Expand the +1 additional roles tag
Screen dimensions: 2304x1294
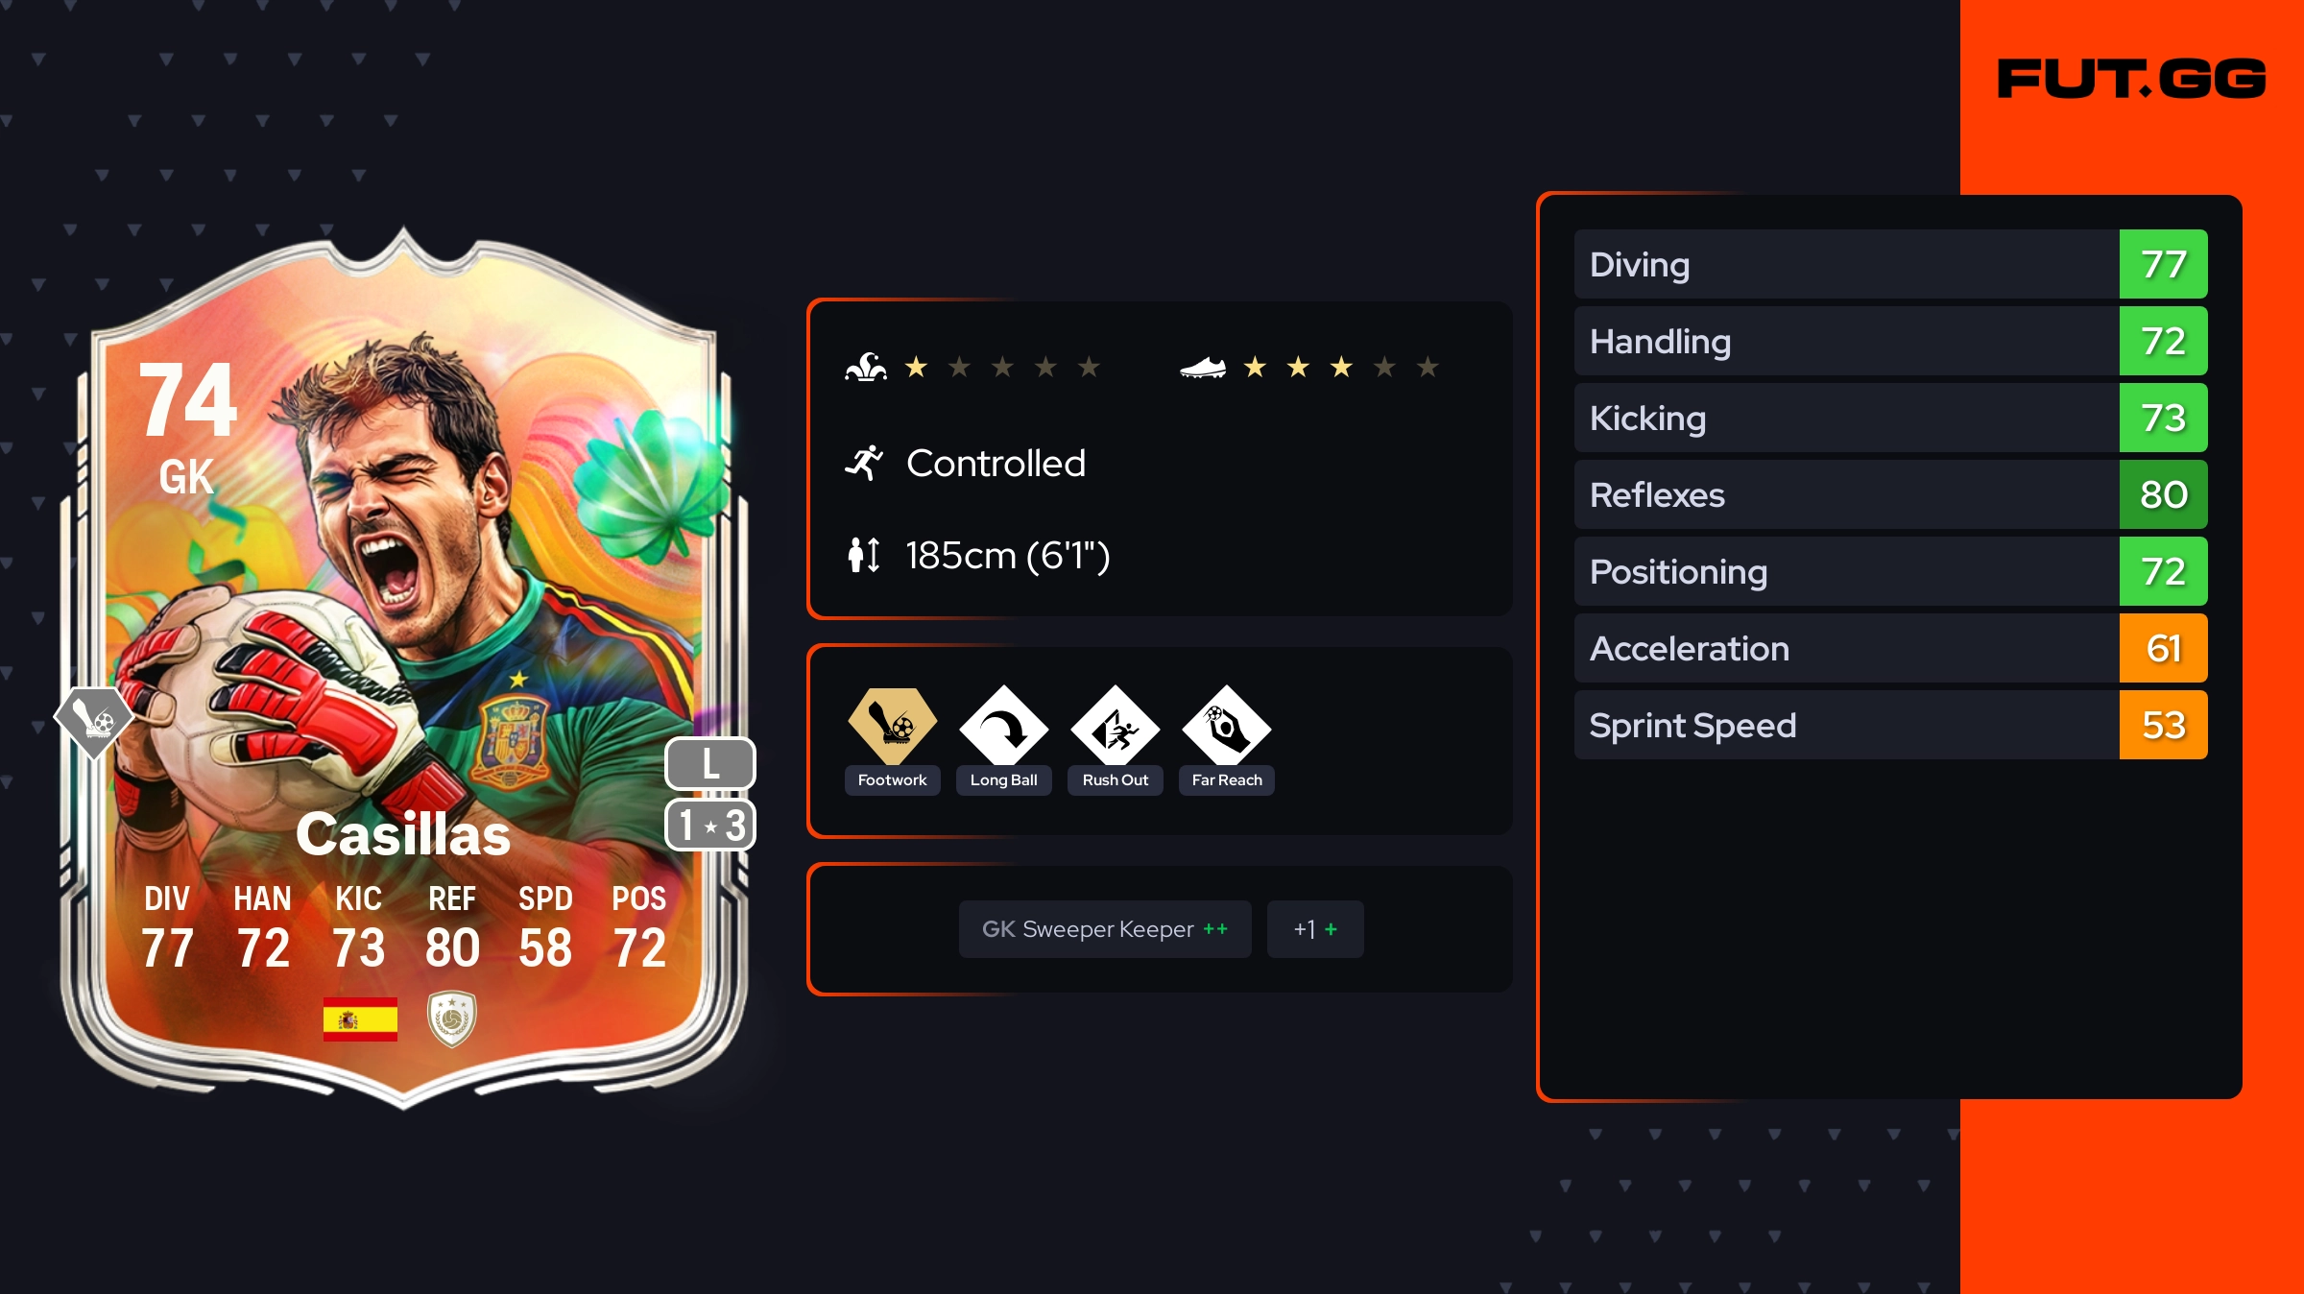point(1315,929)
